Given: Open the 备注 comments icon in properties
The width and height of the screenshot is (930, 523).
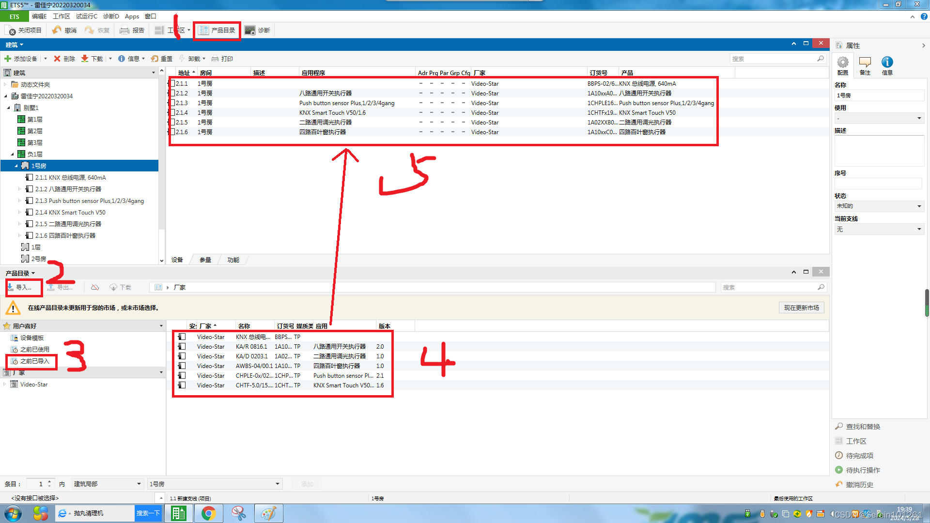Looking at the screenshot, I should tap(865, 62).
